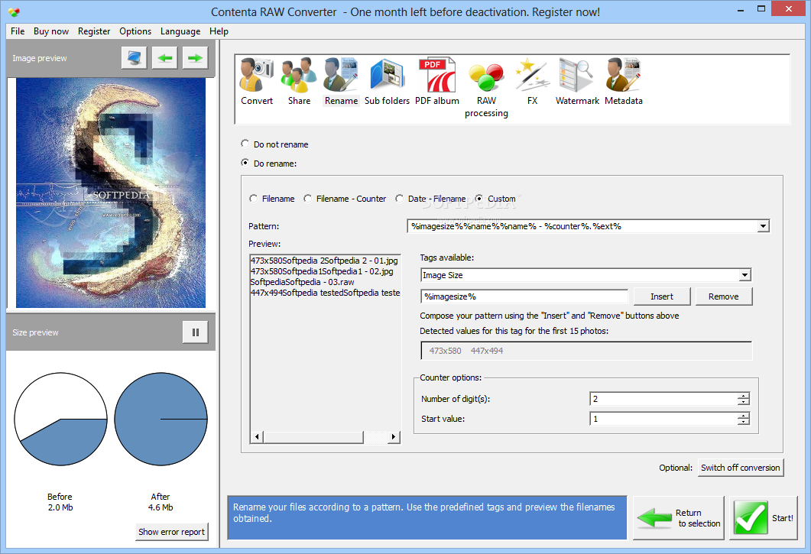Screen dimensions: 811x554
Task: Minimize the Contenta RAW Converter window
Action: click(x=741, y=9)
